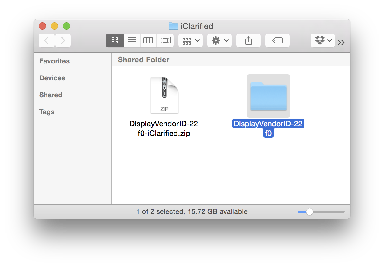The height and width of the screenshot is (267, 384).
Task: Close the Finder window
Action: tap(42, 26)
